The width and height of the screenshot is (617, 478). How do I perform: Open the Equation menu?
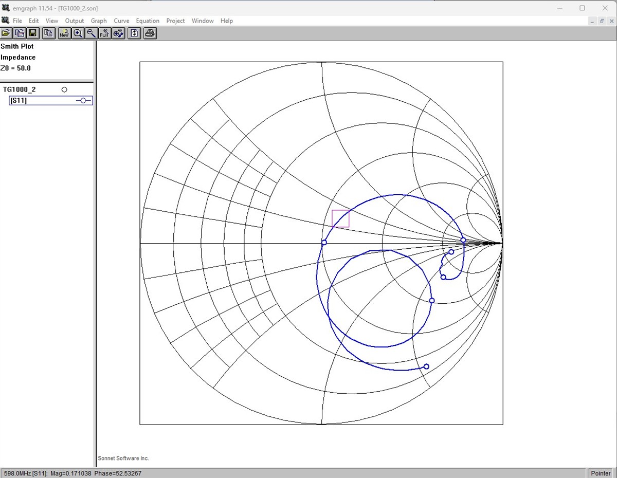[148, 21]
